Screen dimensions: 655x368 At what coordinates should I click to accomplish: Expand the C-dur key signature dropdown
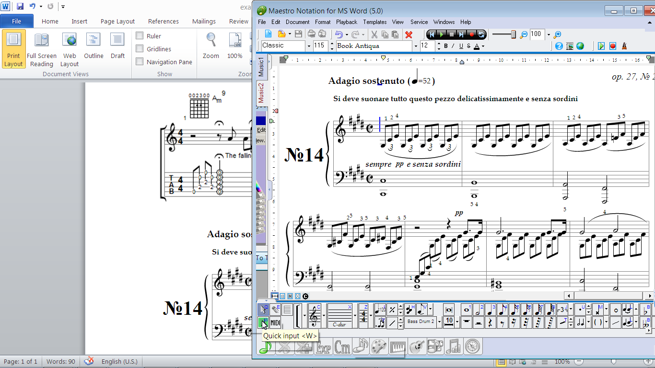tap(355, 316)
